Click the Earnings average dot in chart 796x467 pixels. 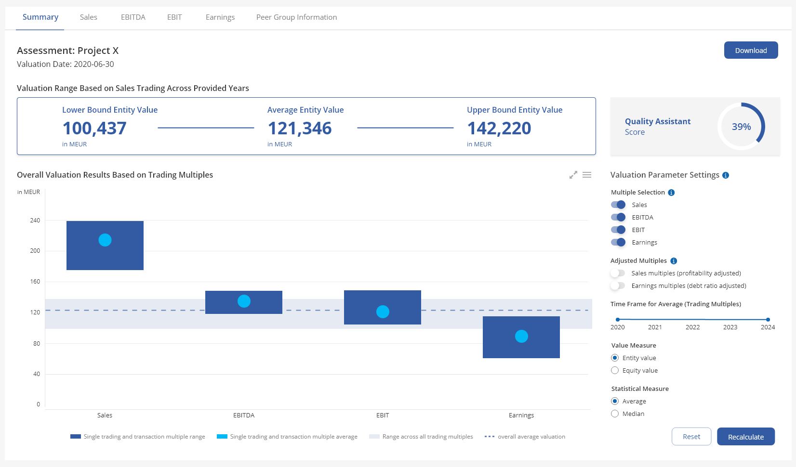[521, 336]
